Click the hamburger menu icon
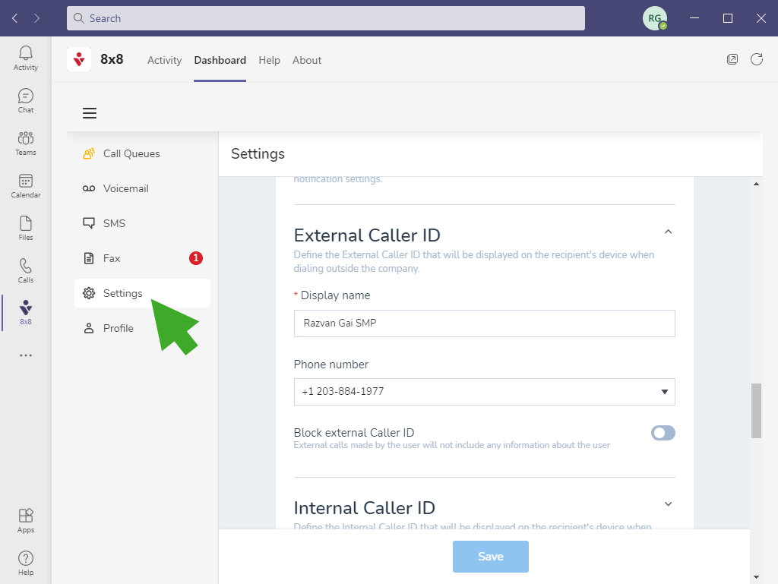The height and width of the screenshot is (584, 778). [x=90, y=113]
